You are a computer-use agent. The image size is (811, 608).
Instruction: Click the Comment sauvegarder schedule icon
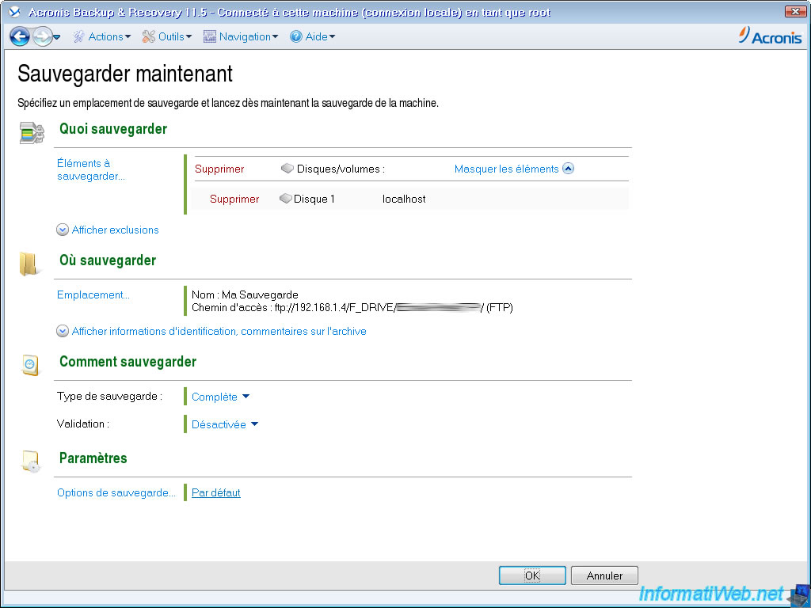30,364
